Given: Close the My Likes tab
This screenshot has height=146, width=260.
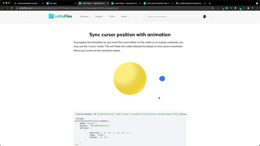Looking at the screenshot, I should coord(75,3).
